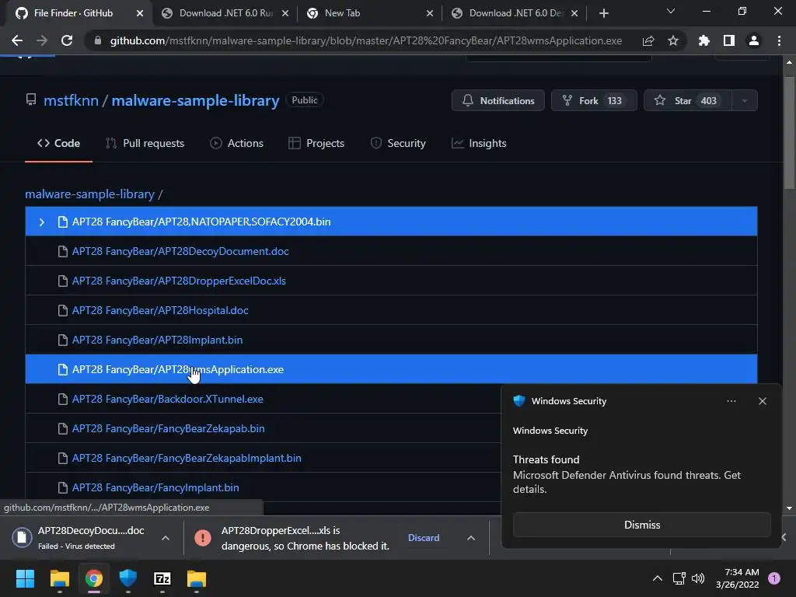Open the Projects tab
This screenshot has height=597, width=796.
click(x=316, y=143)
